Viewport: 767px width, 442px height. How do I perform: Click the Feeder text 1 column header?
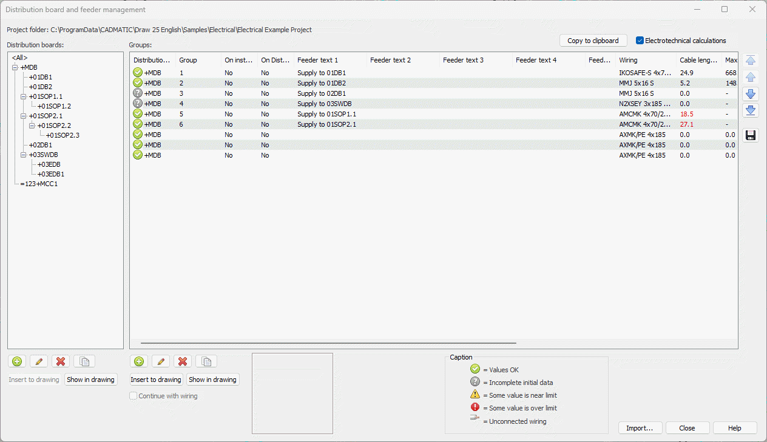click(330, 60)
